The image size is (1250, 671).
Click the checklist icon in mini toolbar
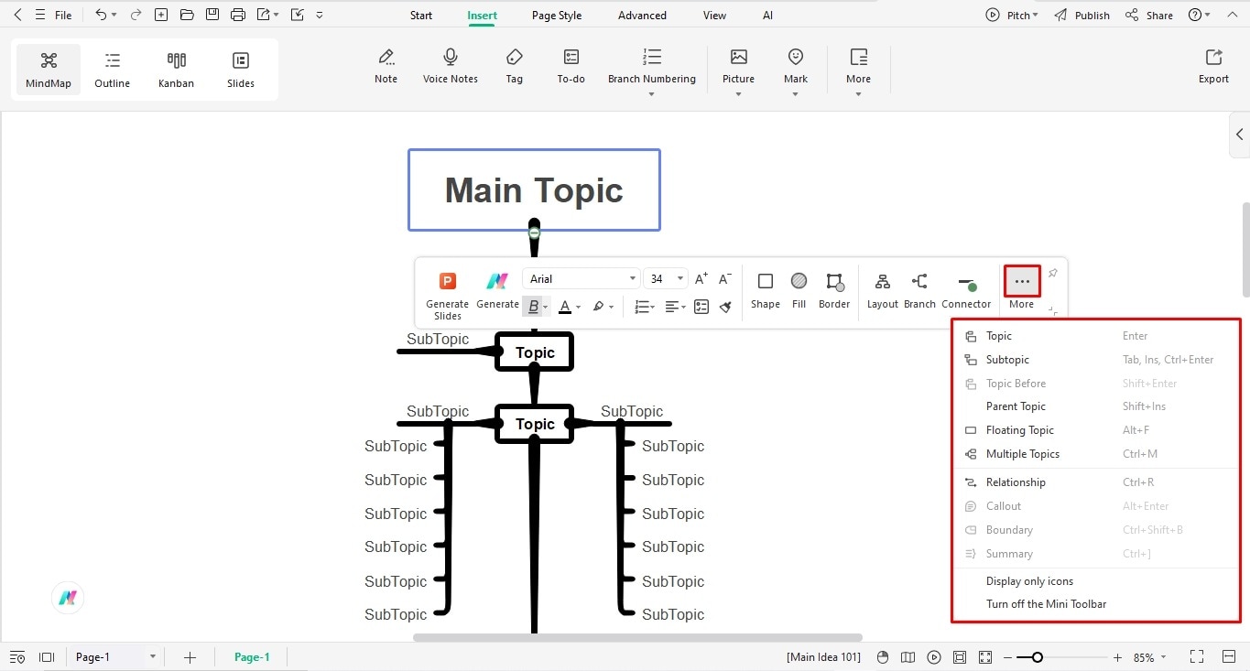701,307
